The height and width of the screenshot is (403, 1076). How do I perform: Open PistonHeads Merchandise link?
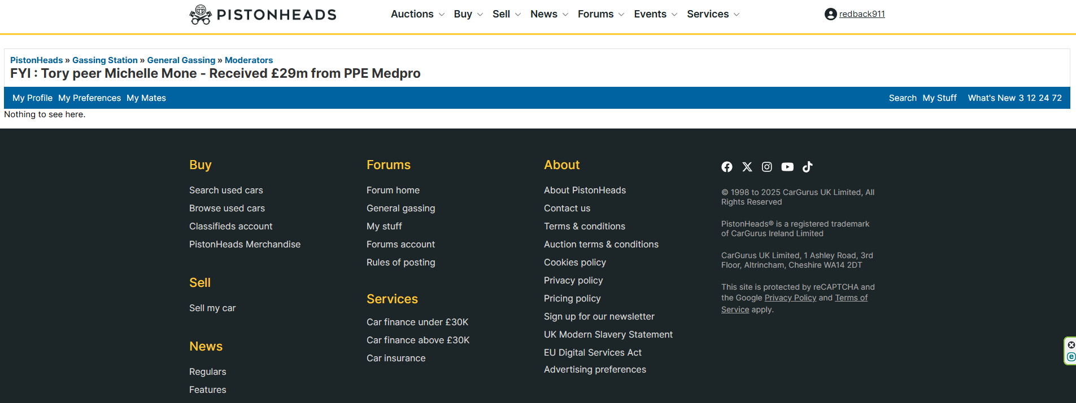(x=245, y=245)
